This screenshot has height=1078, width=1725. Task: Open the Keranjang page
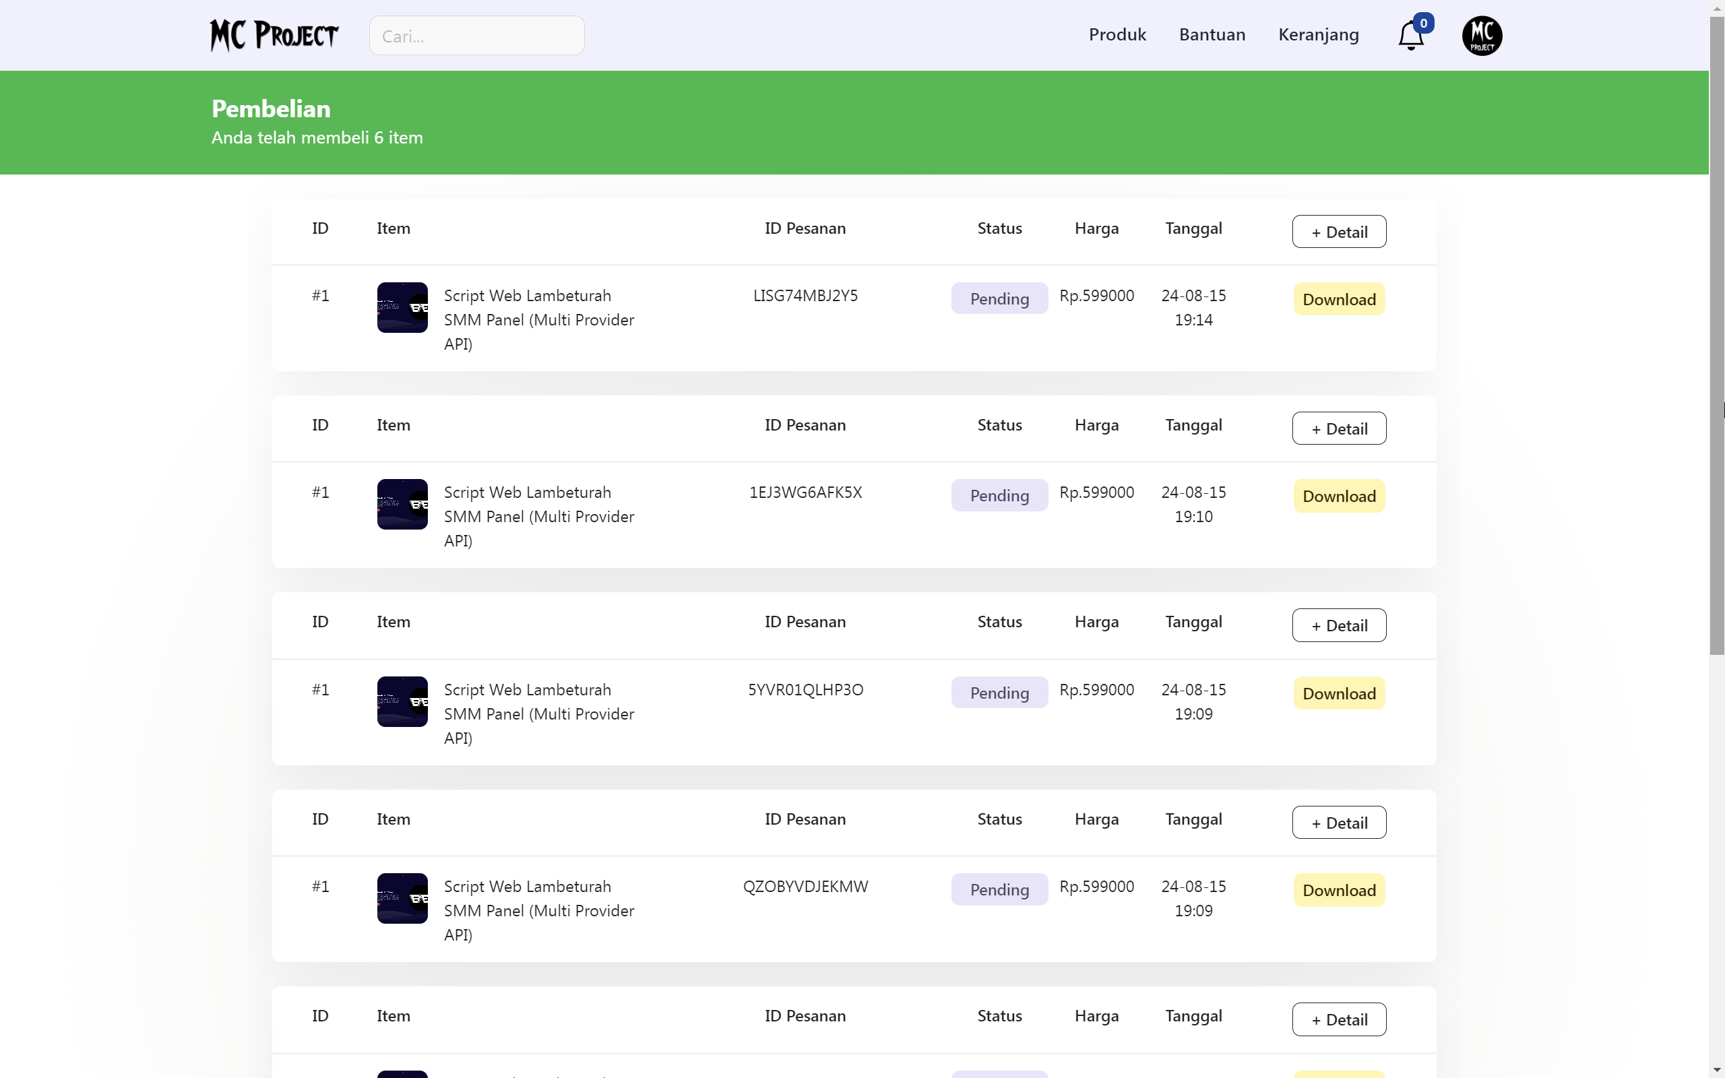(x=1317, y=34)
